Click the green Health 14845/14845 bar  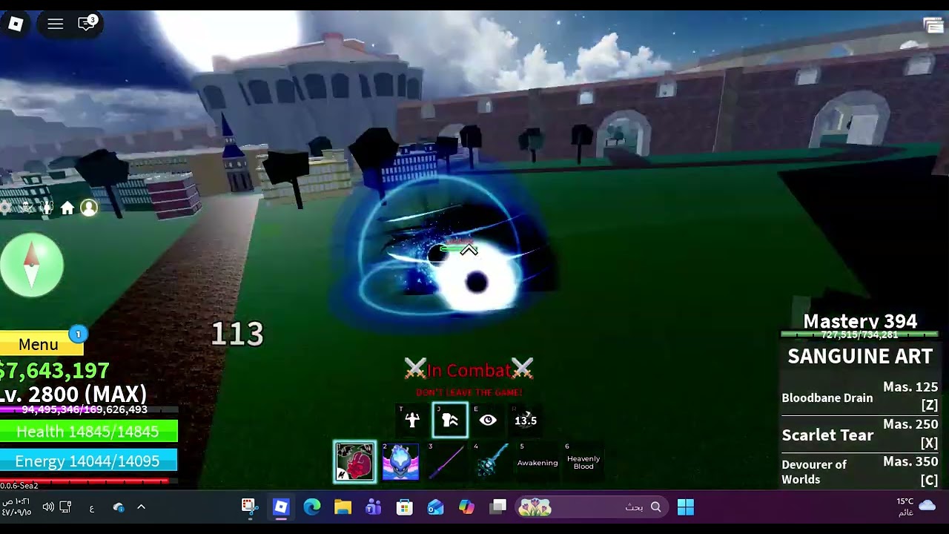click(x=88, y=432)
